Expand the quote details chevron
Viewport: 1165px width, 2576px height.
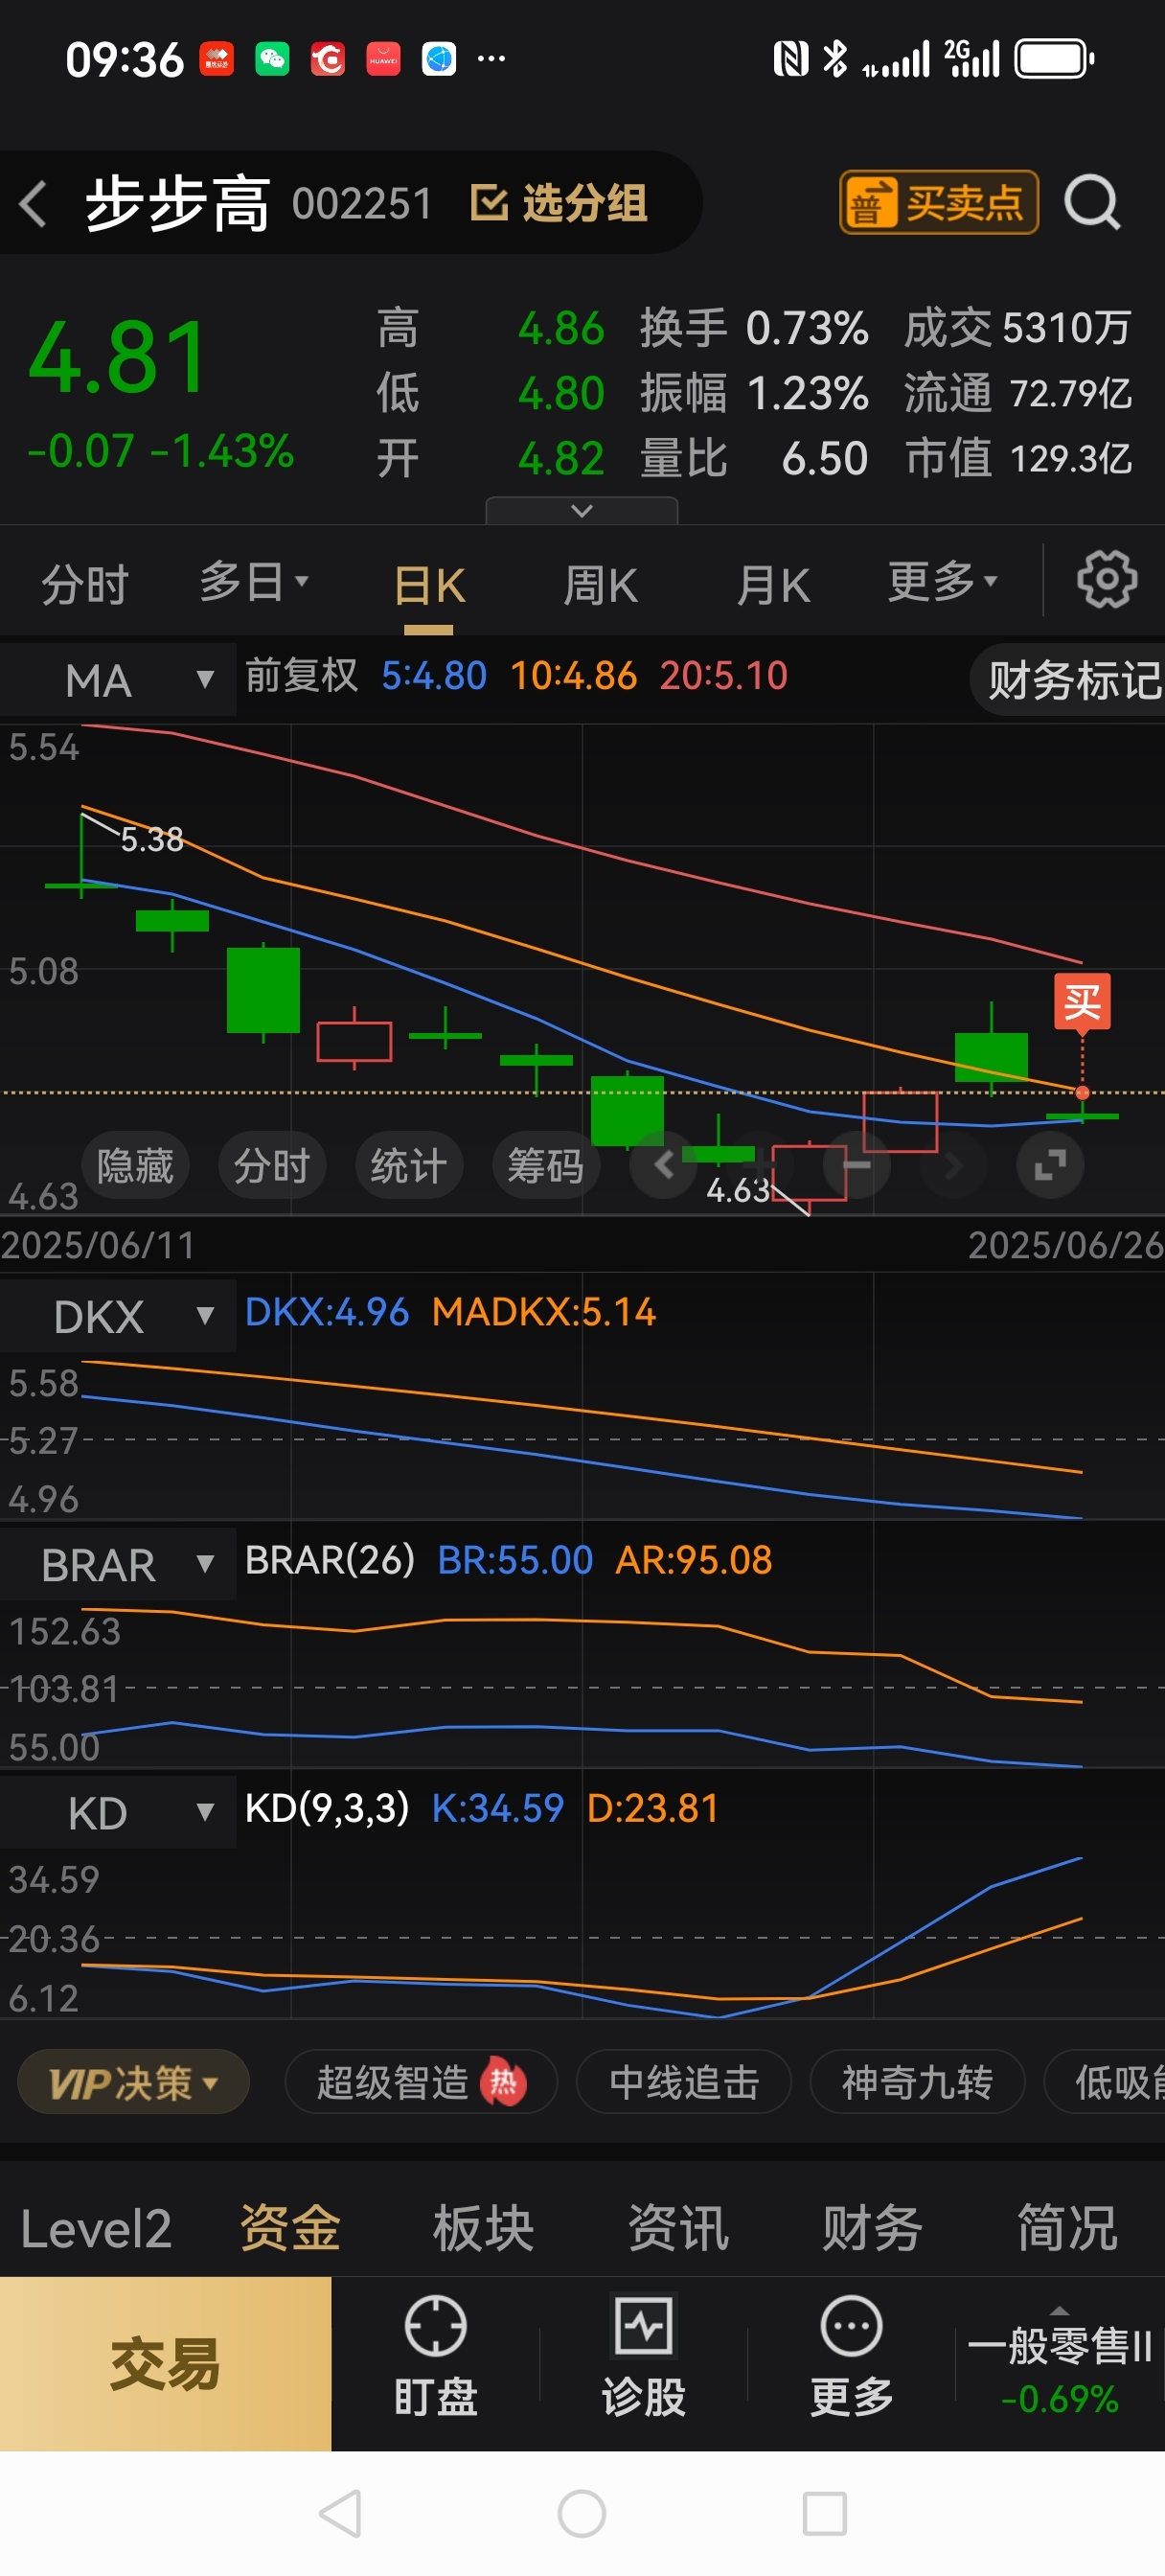point(581,511)
